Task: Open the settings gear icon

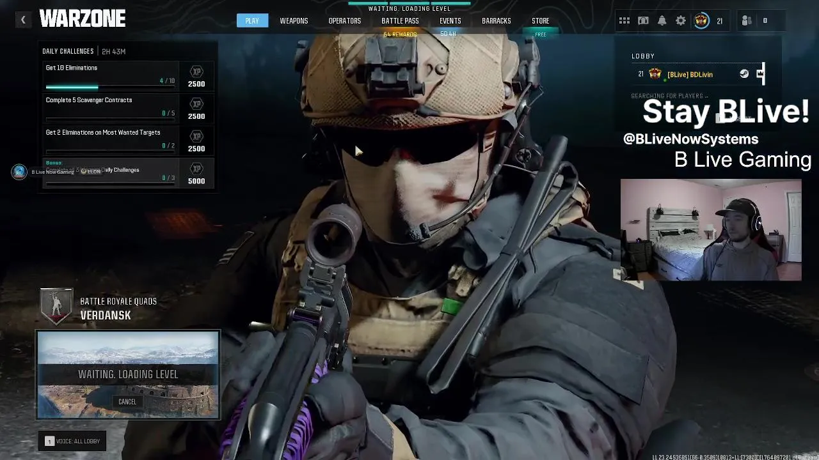Action: click(681, 20)
